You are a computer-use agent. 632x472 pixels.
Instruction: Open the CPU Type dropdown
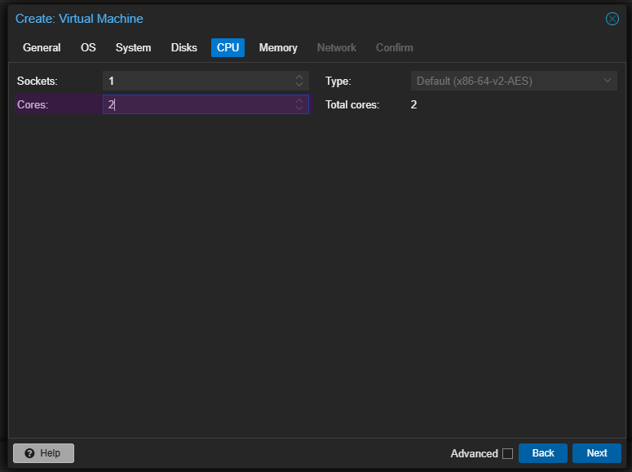pyautogui.click(x=607, y=81)
